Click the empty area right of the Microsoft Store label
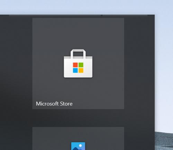 [x=98, y=104]
